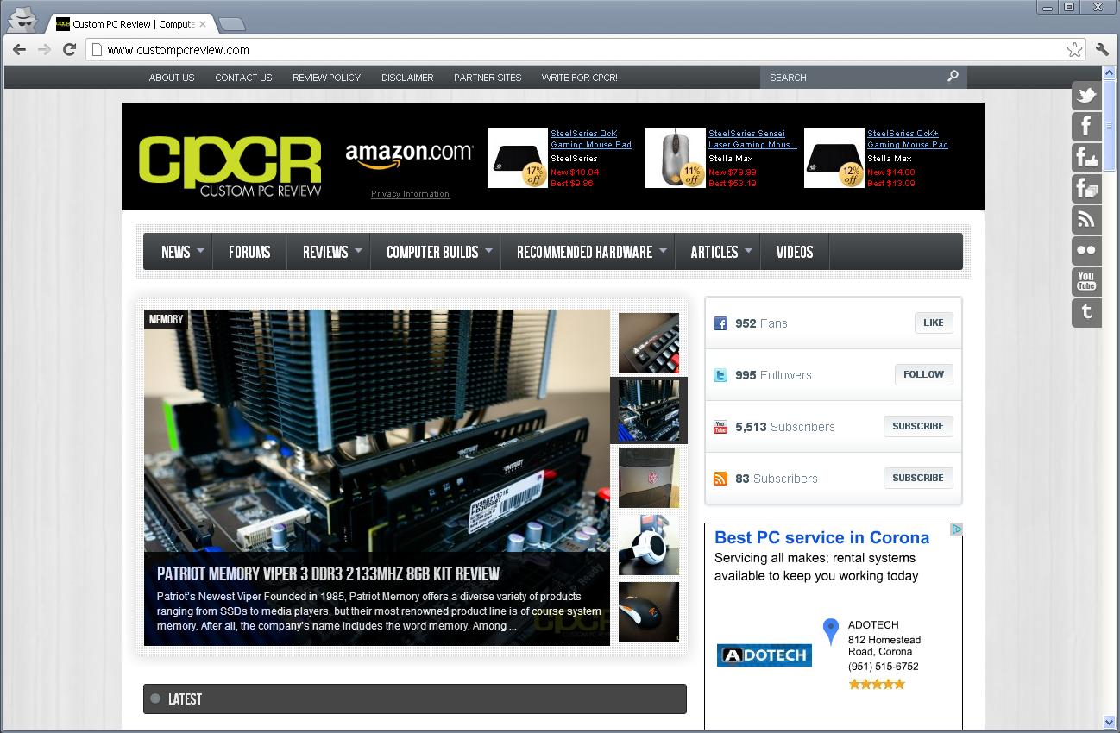The height and width of the screenshot is (733, 1120).
Task: Expand the News menu dropdown arrow
Action: [200, 251]
